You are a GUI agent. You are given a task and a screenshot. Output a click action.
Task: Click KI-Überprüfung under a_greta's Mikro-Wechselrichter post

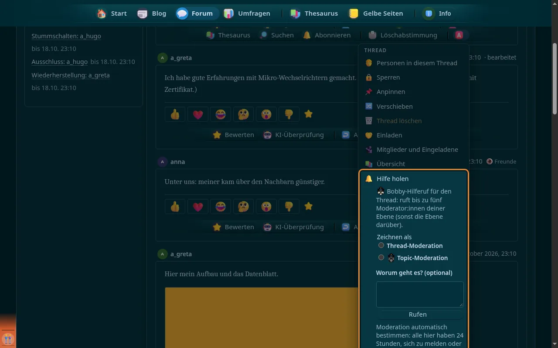pos(293,135)
